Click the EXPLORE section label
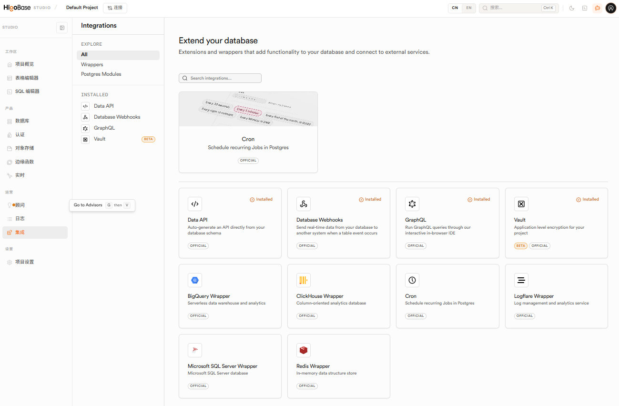619x406 pixels. coord(91,44)
